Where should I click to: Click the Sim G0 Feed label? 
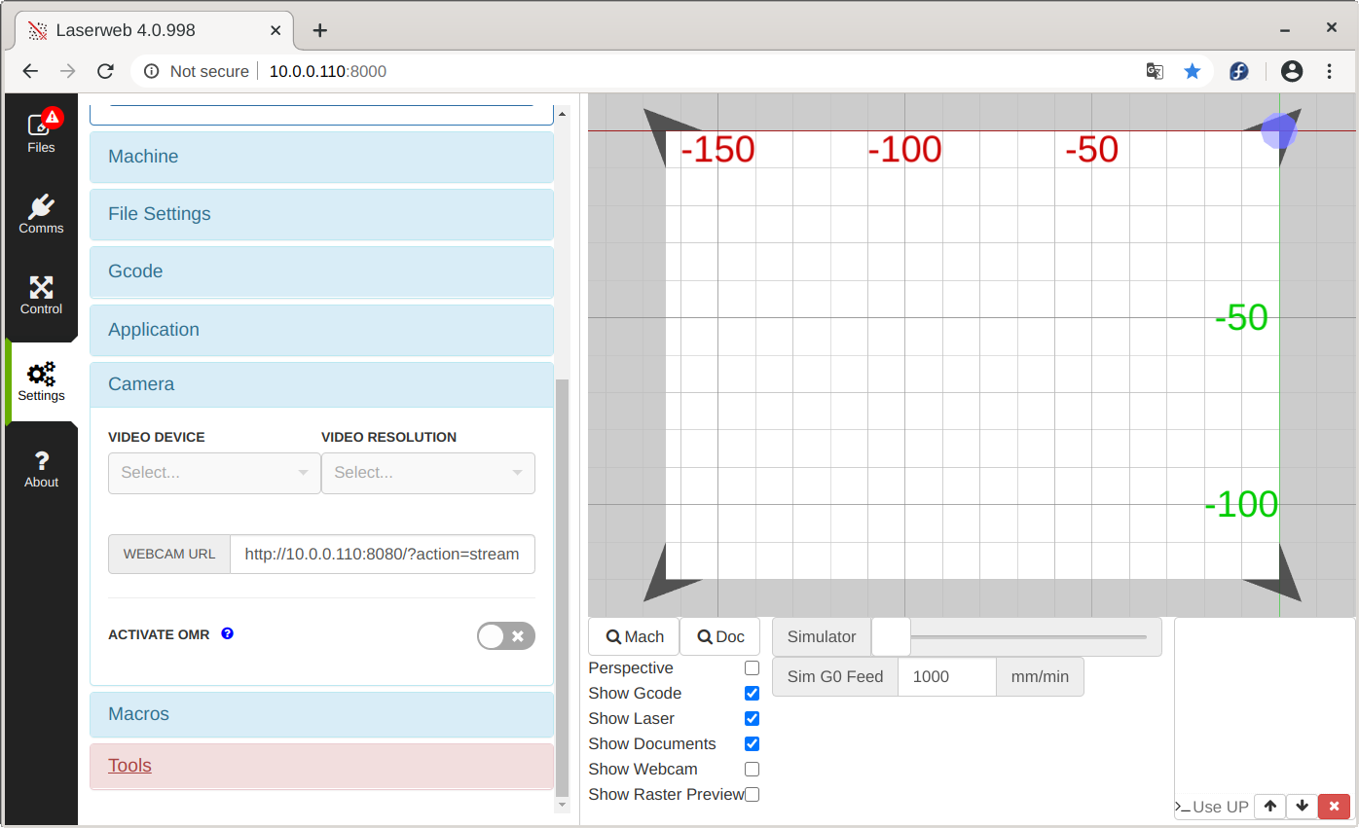tap(835, 677)
